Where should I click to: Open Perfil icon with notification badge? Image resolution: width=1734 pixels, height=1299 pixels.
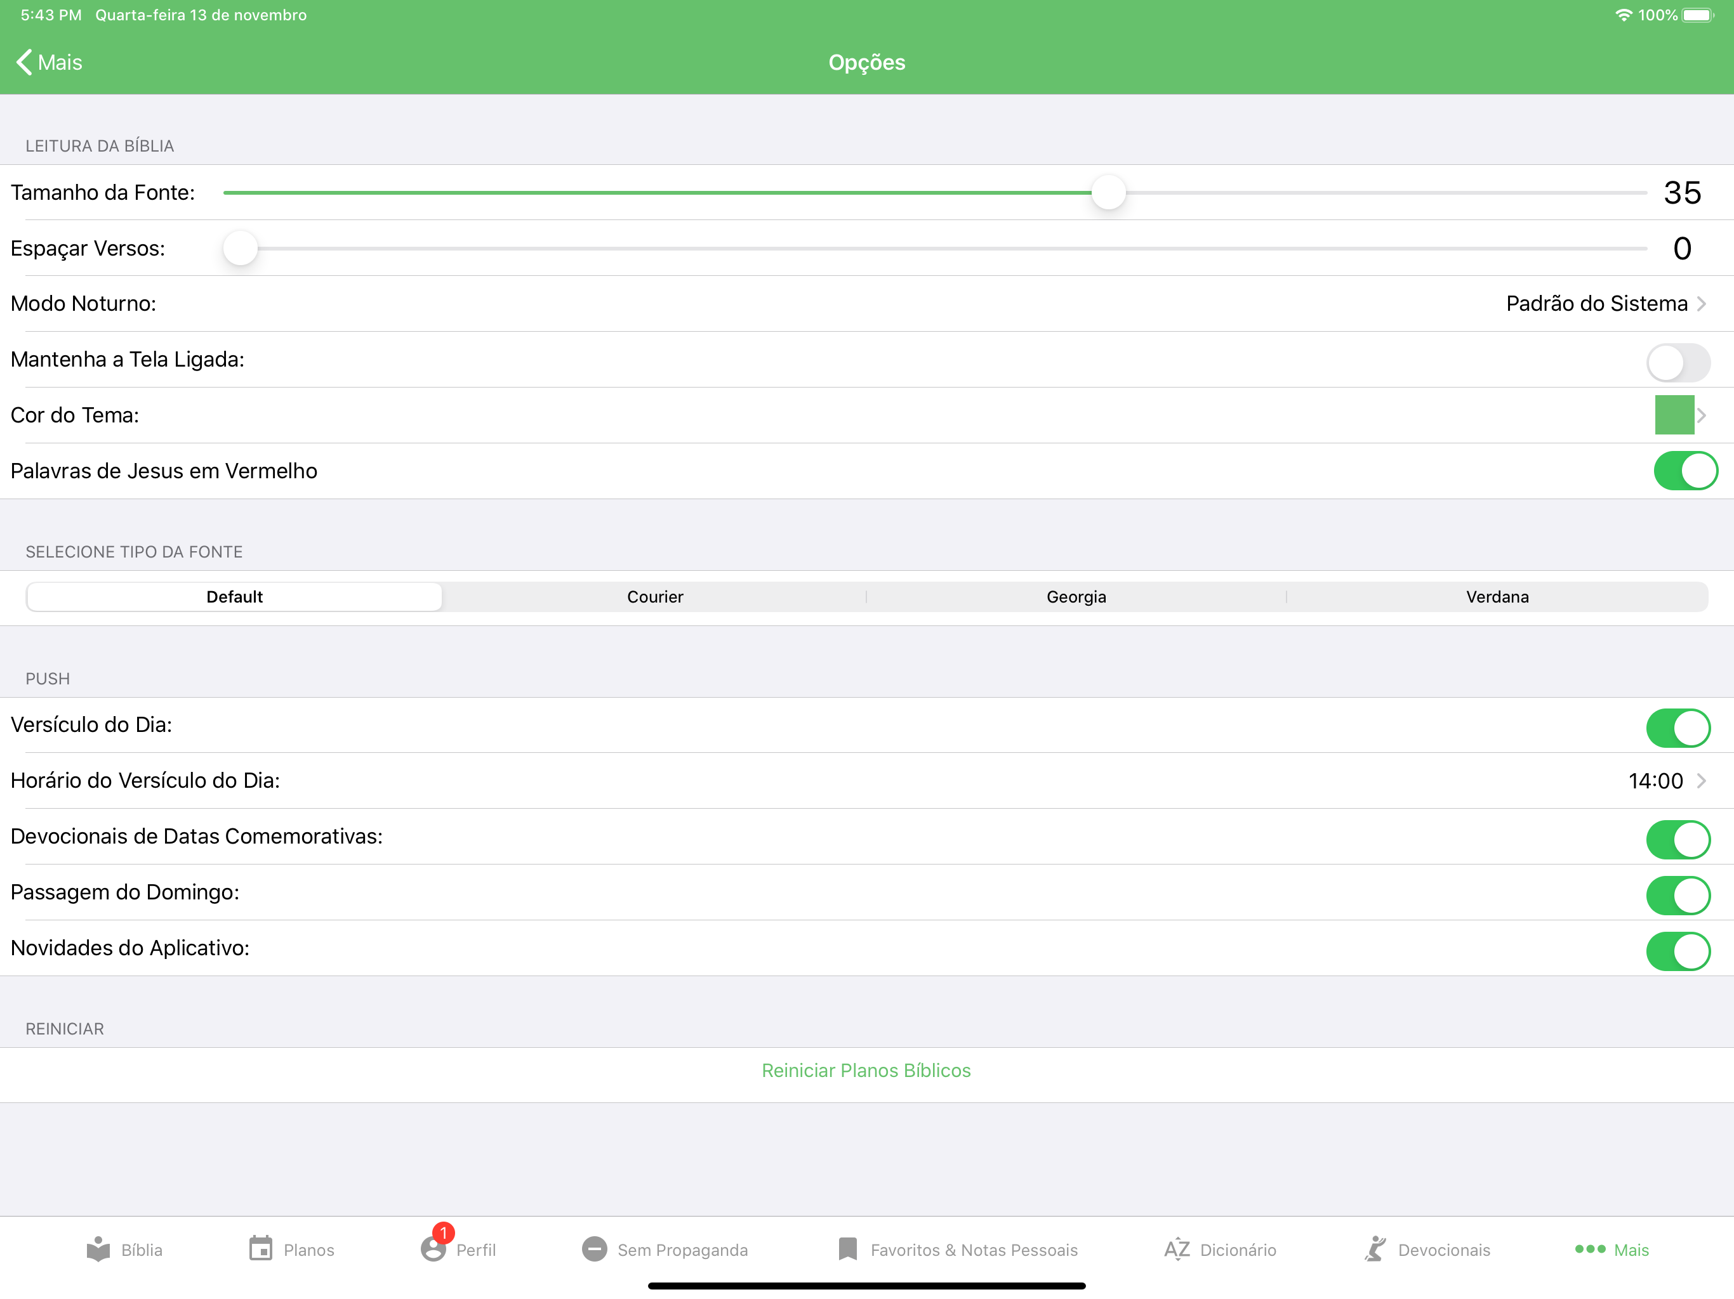click(x=433, y=1249)
